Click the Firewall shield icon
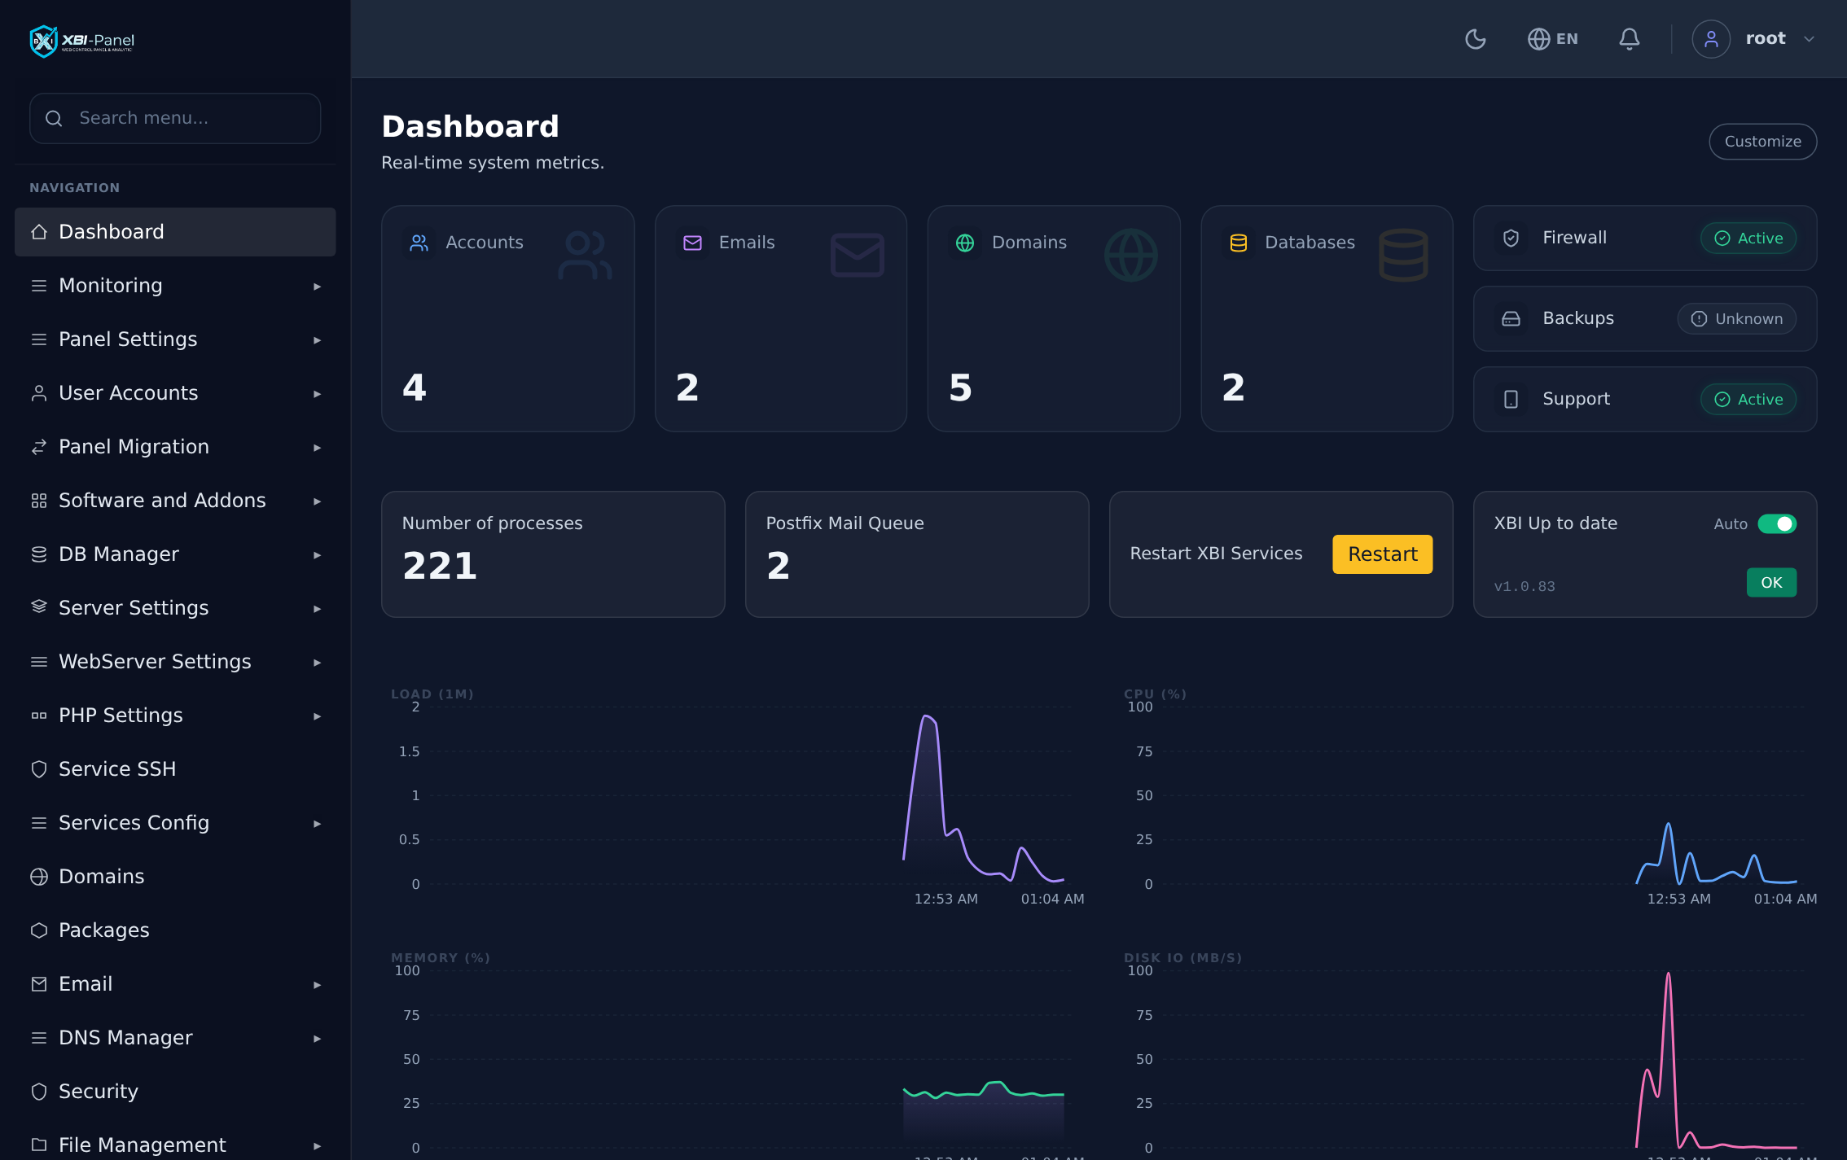1847x1160 pixels. coord(1511,238)
